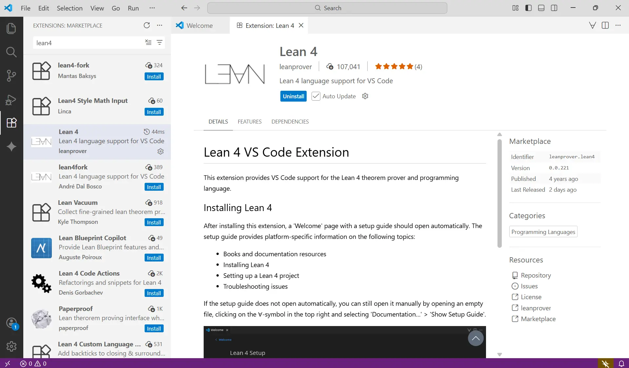Open the filter extensions dropdown

[159, 43]
